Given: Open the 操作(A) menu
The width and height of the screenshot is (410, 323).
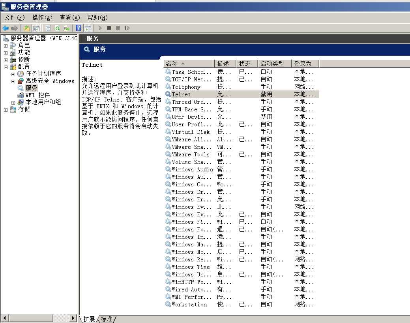Looking at the screenshot, I should 42,17.
